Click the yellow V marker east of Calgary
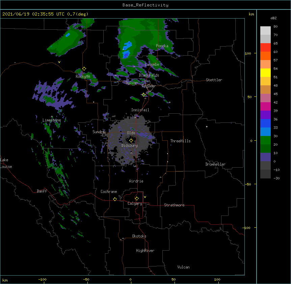Viewport: 291px width, 284px height. [x=145, y=197]
